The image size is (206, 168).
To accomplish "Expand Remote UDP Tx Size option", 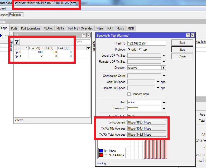I will pos(164,62).
